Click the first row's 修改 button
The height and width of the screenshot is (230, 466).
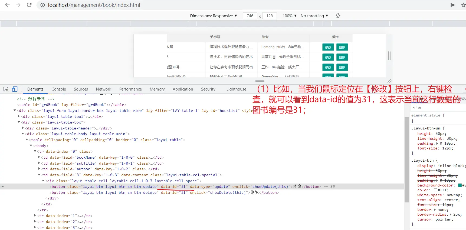coord(328,47)
